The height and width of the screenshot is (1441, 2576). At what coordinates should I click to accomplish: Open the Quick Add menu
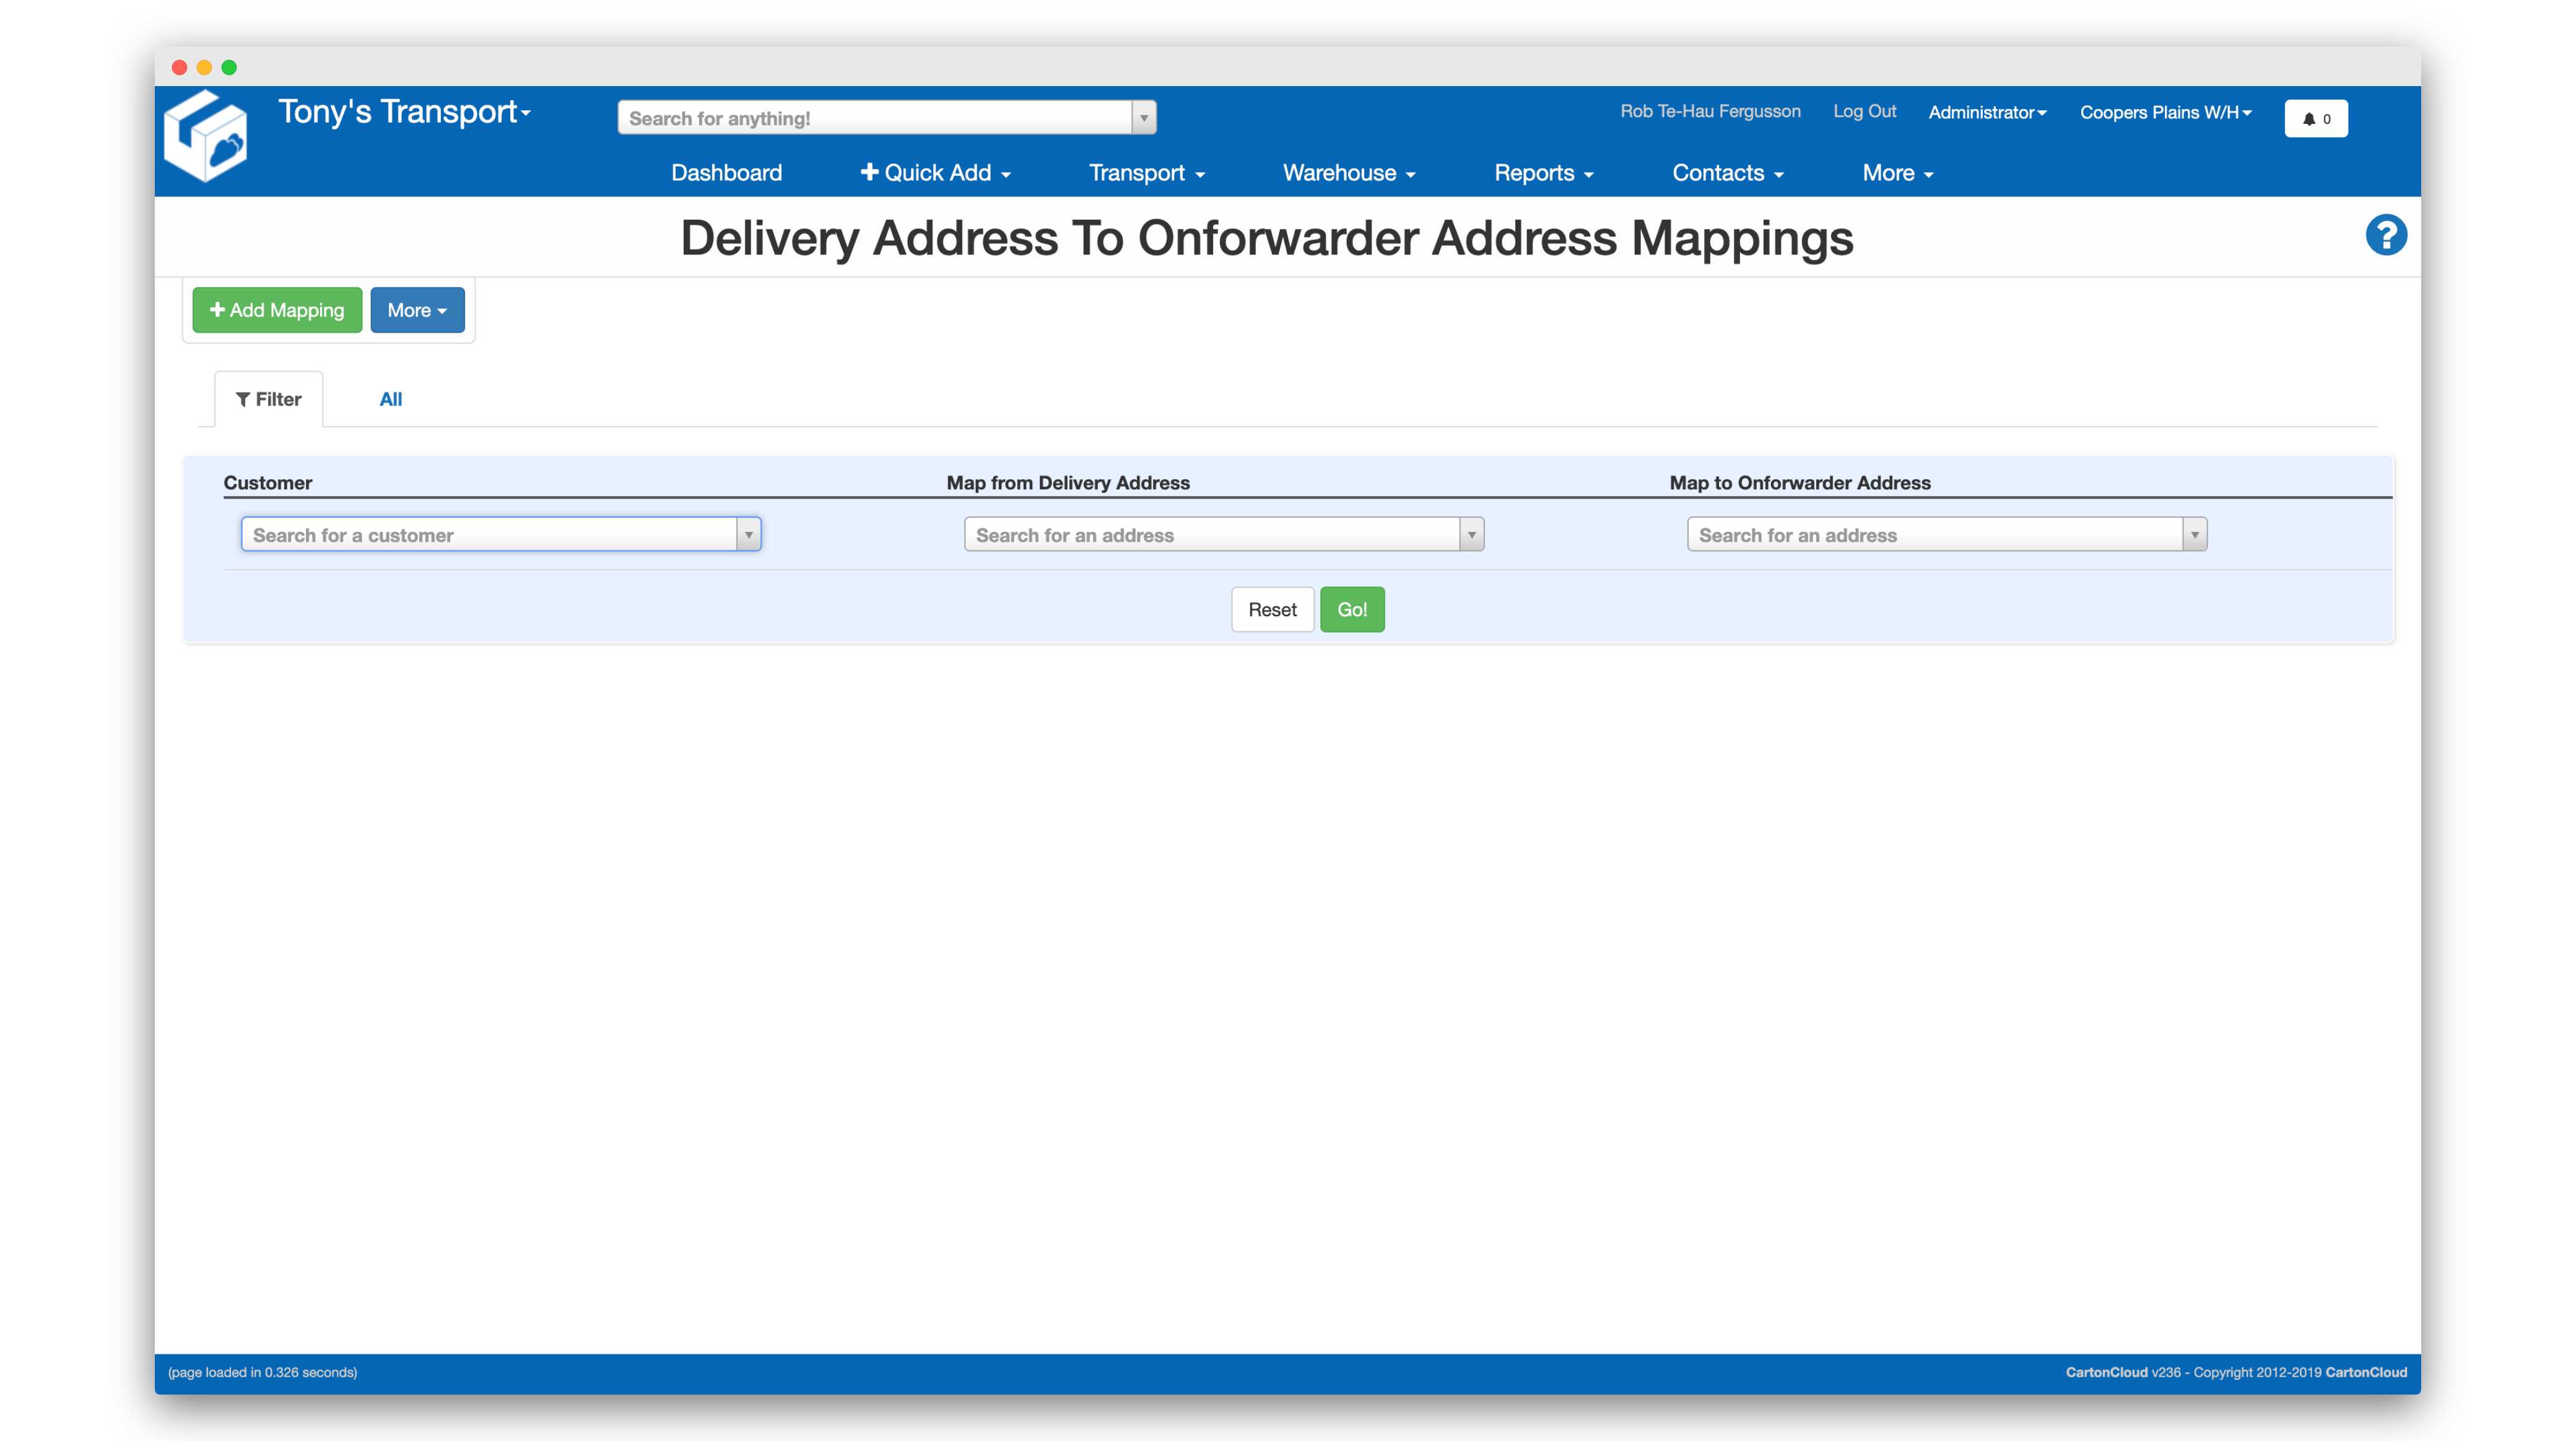point(935,173)
